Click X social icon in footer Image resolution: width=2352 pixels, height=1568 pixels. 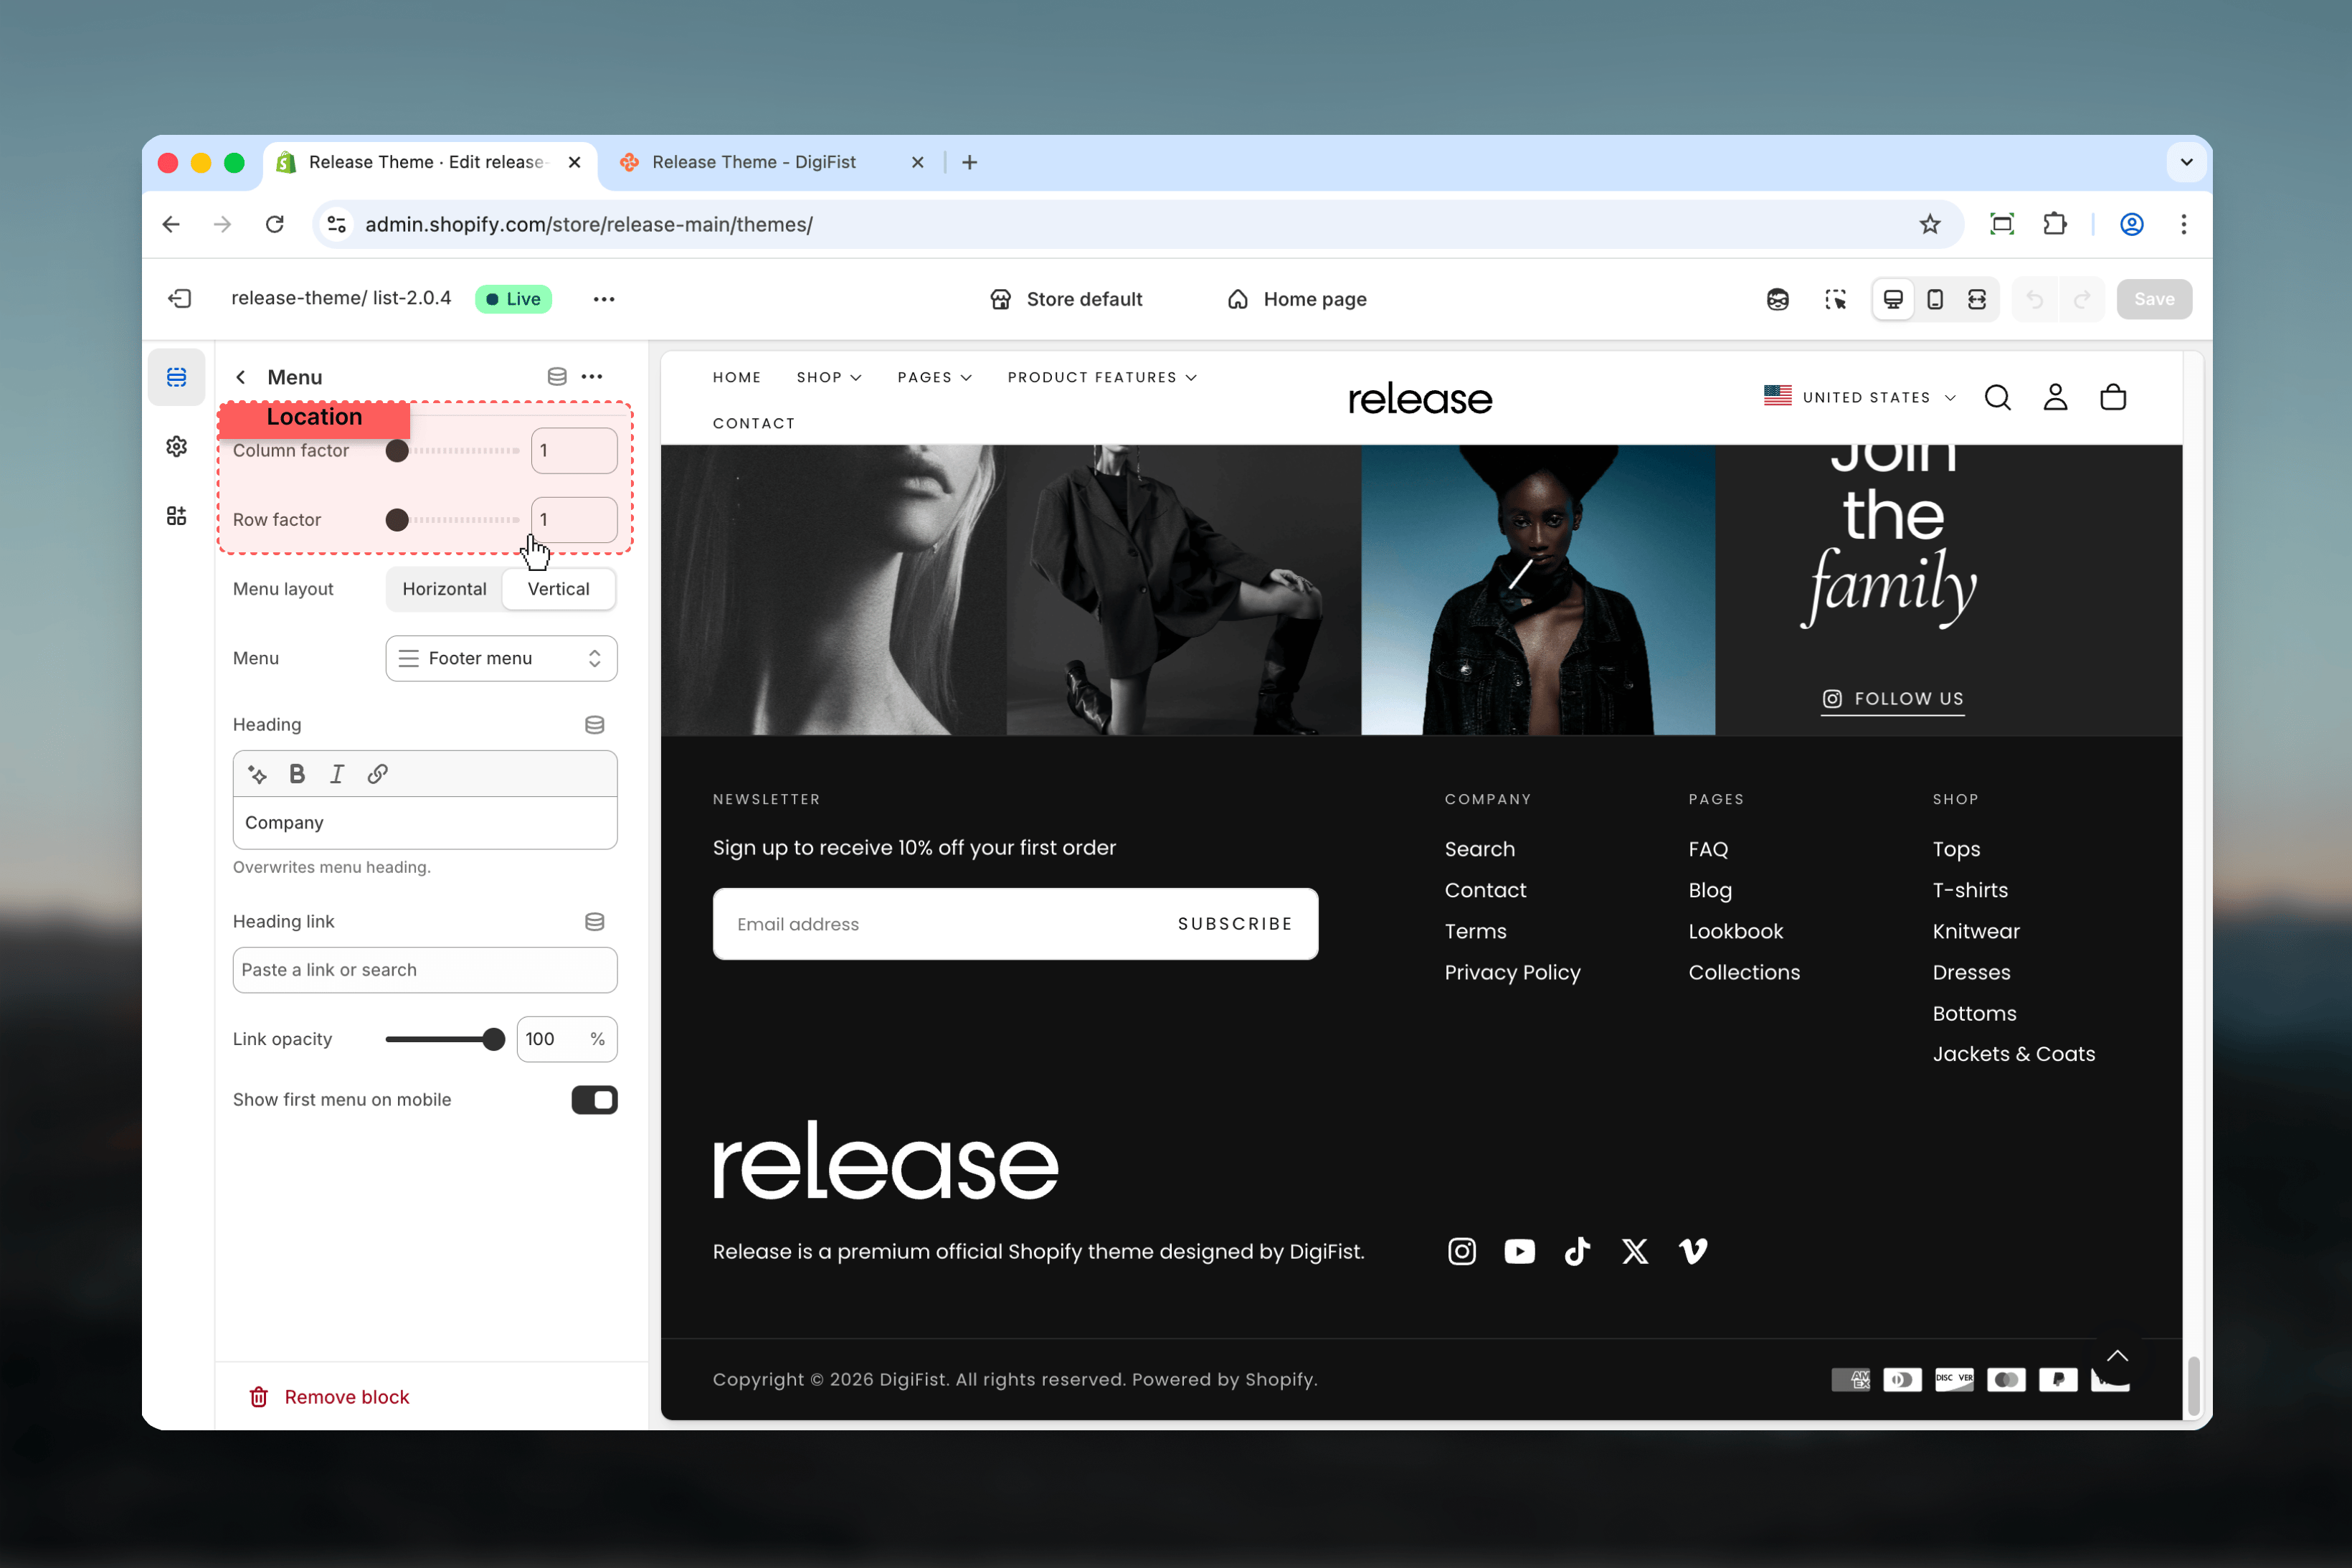point(1636,1251)
